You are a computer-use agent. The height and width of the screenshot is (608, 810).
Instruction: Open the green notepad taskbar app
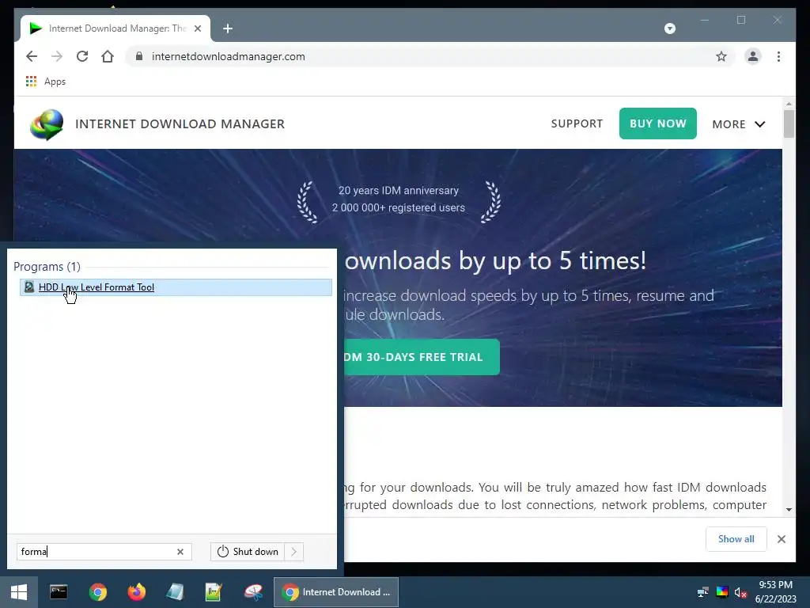(214, 592)
